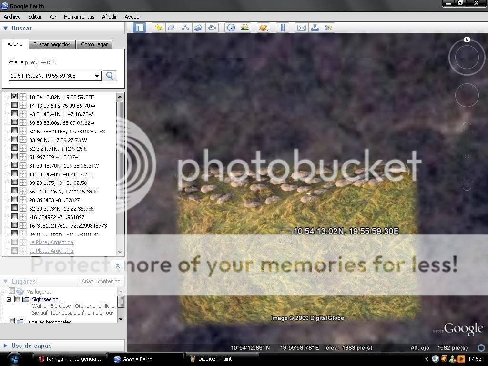Image resolution: width=488 pixels, height=366 pixels.
Task: Check the 52.5125871155, 13.3810259083 result
Action: pos(14,131)
